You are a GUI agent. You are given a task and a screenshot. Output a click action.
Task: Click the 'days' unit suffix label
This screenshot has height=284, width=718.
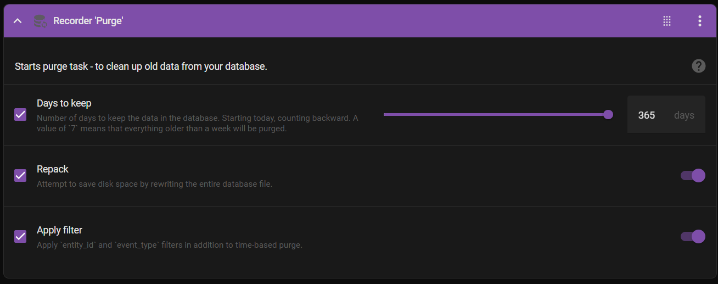684,115
